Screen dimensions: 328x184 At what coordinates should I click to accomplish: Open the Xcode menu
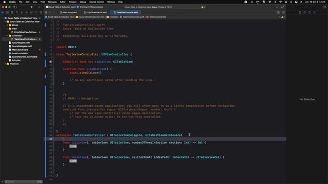(x=12, y=2)
